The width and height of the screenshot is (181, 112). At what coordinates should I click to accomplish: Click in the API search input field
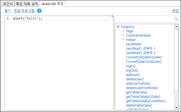point(144,19)
